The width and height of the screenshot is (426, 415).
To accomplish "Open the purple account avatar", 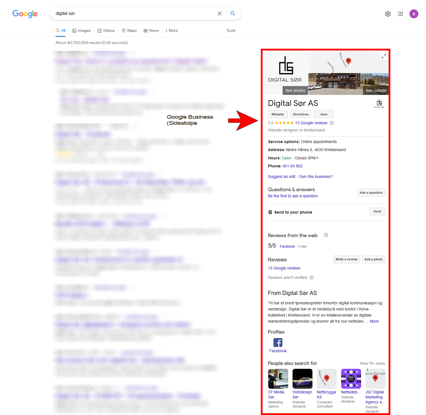I will (x=414, y=14).
